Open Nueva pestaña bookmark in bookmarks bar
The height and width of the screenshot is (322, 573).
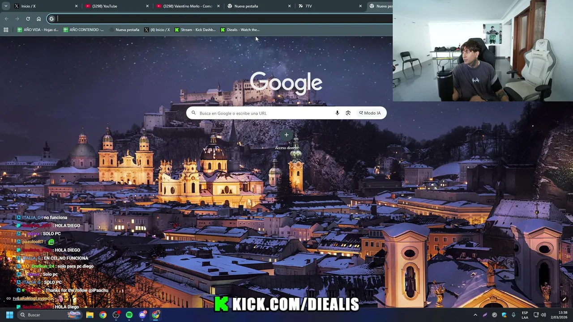pyautogui.click(x=124, y=30)
